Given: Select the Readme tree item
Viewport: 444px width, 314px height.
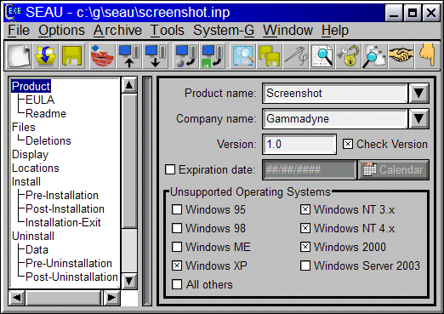Looking at the screenshot, I should (x=46, y=113).
